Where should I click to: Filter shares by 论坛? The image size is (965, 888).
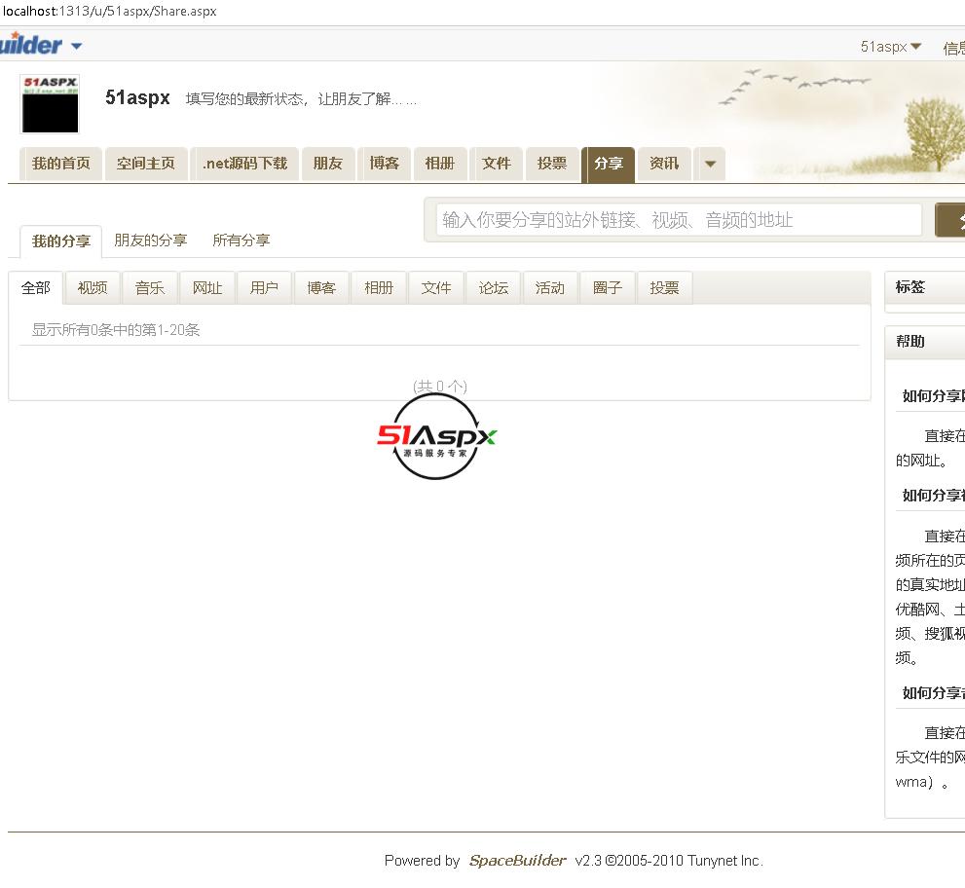[493, 287]
